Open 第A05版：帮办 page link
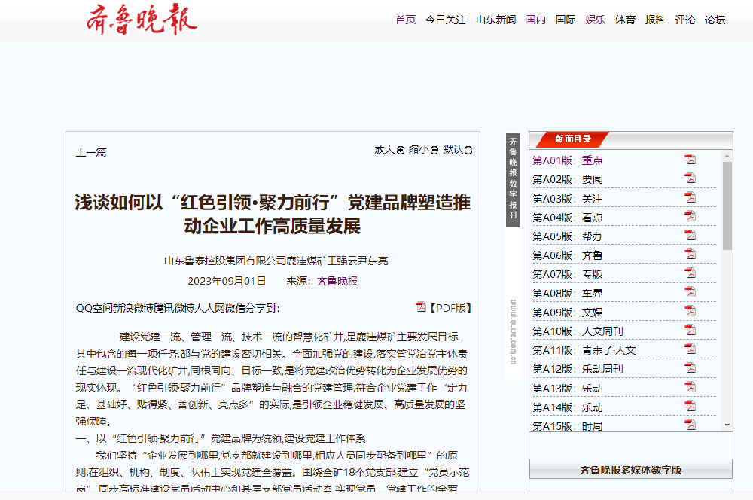 (568, 236)
